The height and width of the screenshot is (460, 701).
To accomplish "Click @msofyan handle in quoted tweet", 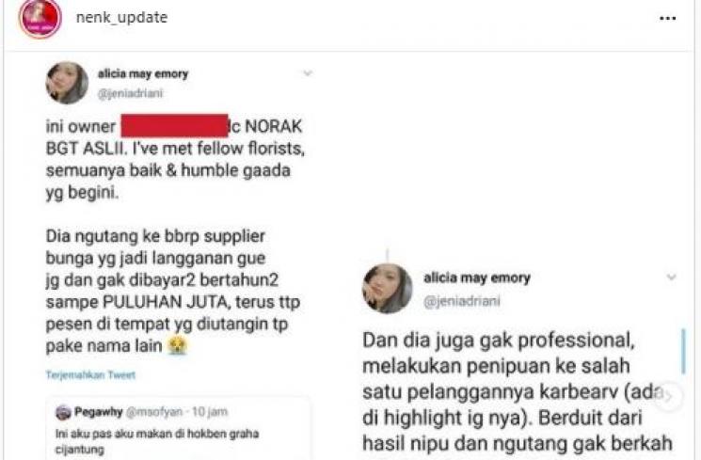I will pyautogui.click(x=154, y=412).
